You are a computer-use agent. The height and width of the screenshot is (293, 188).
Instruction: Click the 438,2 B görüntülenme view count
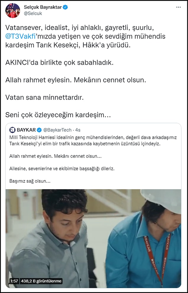coord(41,281)
